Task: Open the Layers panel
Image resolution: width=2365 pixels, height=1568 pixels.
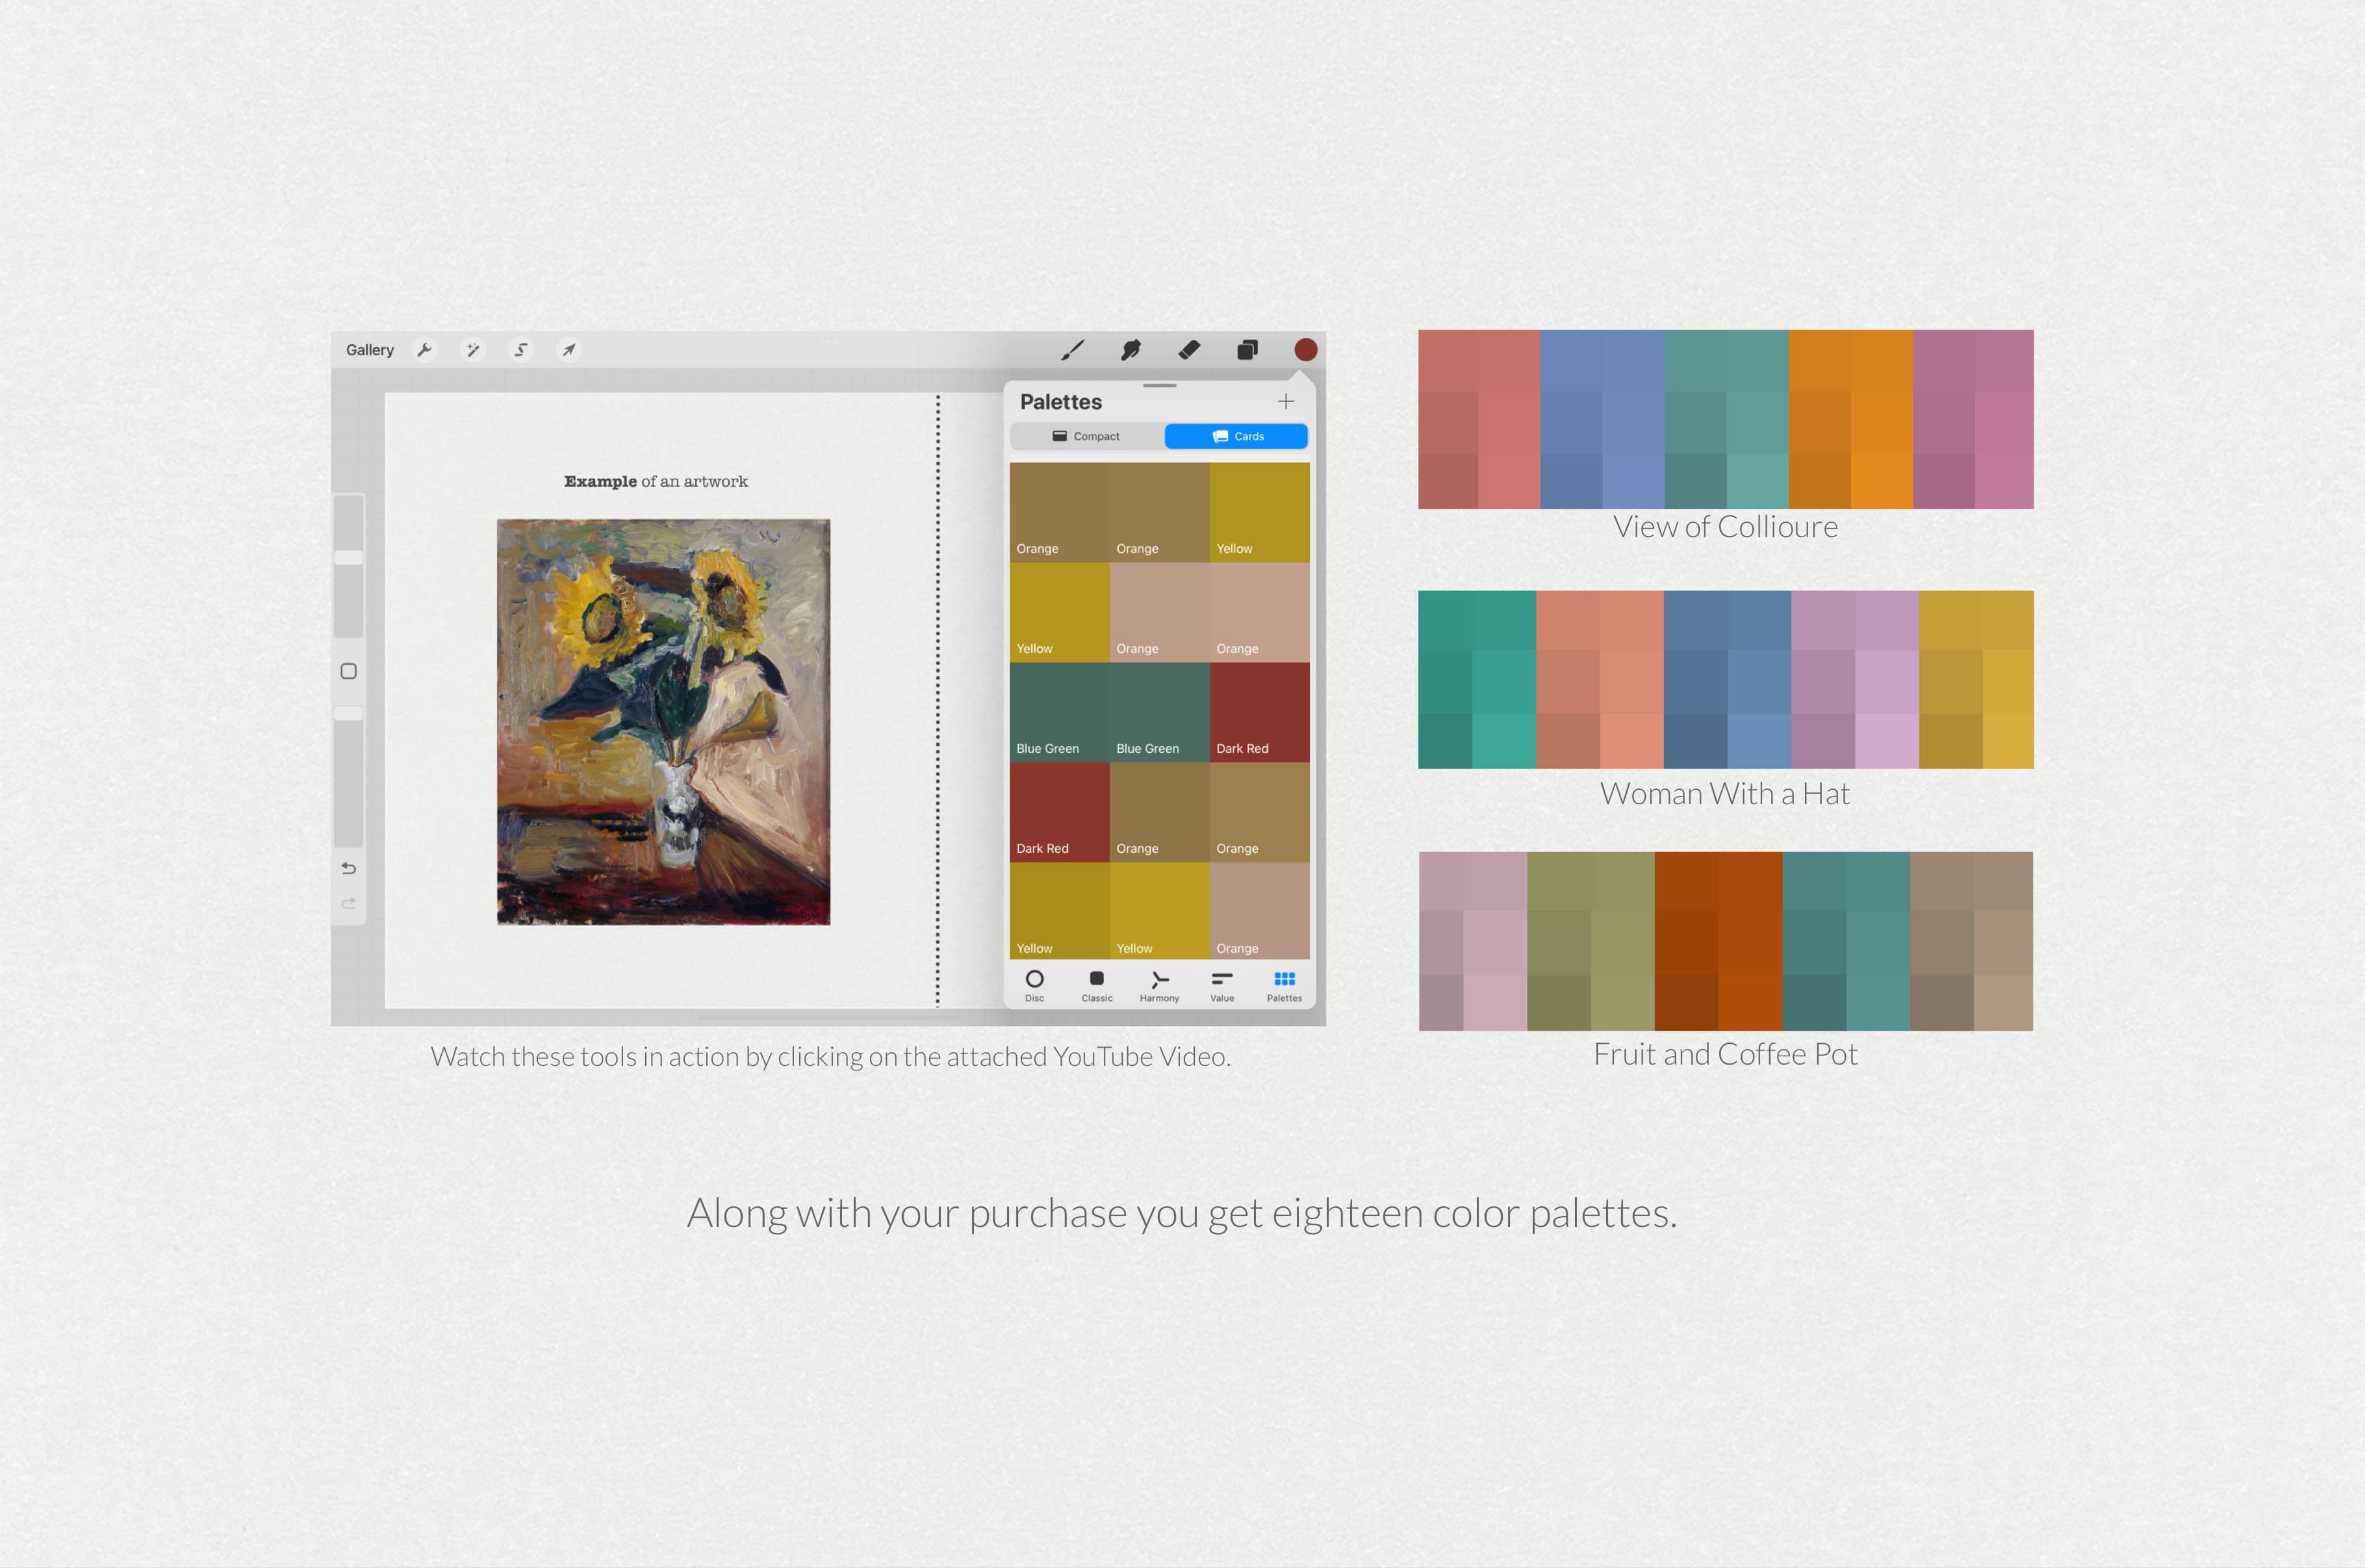Action: tap(1247, 349)
